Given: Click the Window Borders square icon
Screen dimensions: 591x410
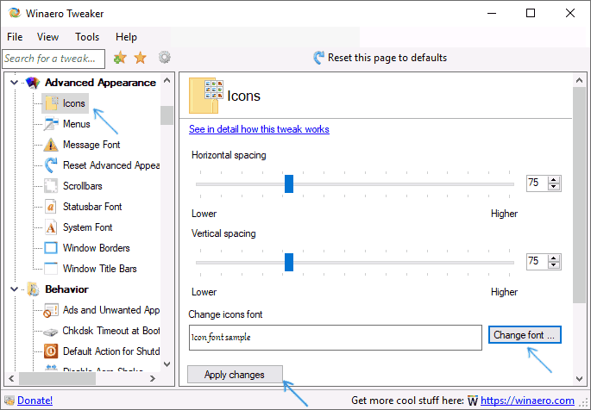Looking at the screenshot, I should 51,248.
